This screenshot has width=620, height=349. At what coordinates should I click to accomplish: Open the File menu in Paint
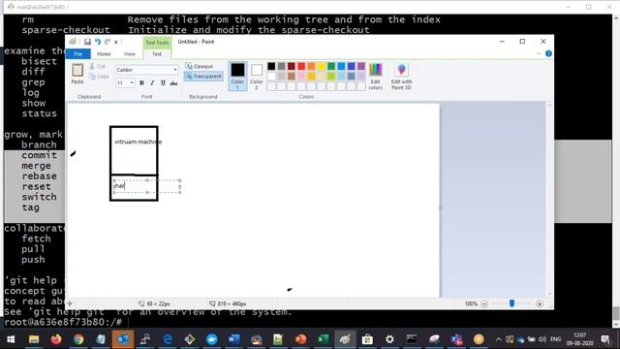click(x=77, y=54)
